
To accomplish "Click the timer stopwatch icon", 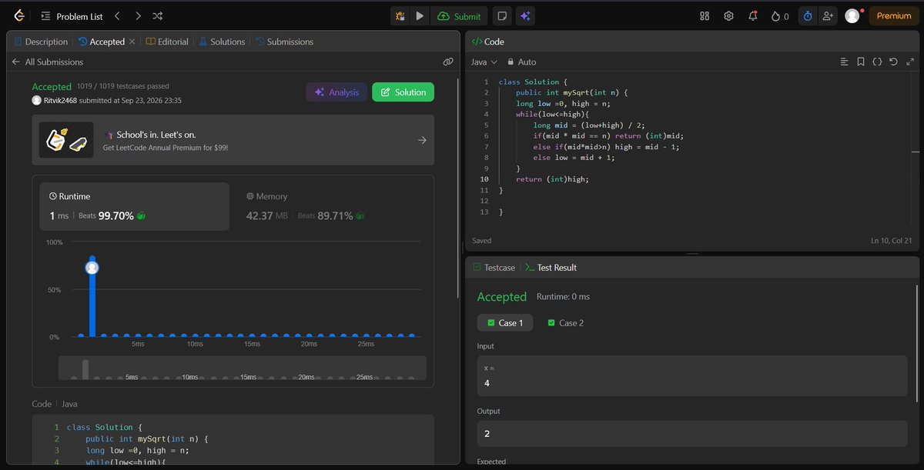I will point(807,15).
